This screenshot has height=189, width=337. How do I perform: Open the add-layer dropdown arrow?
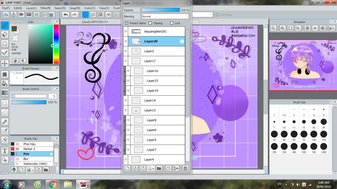[x=153, y=169]
